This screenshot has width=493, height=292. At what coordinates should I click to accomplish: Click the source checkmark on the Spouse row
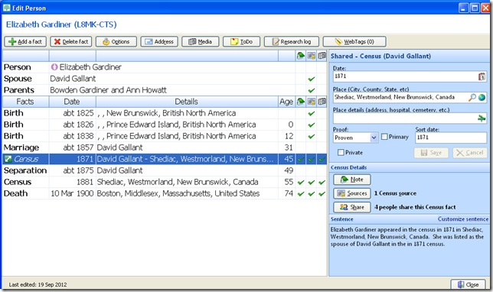pos(312,79)
